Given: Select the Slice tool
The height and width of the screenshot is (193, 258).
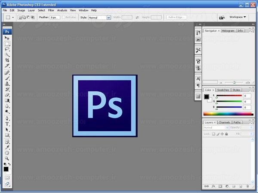Looking at the screenshot, I should (7, 66).
